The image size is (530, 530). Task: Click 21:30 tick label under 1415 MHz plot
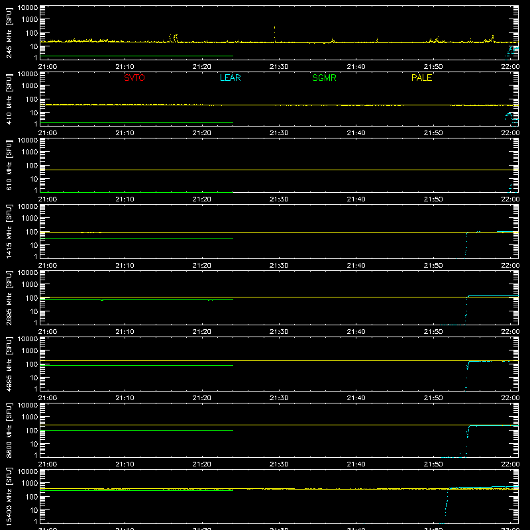click(279, 266)
